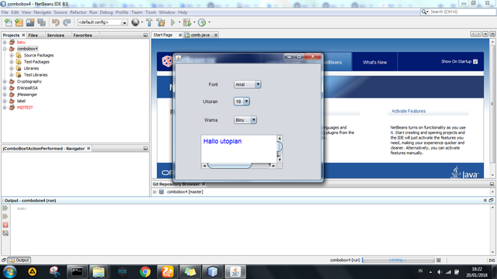Click in the Hallo utopian text area
This screenshot has width=497, height=279.
pos(238,149)
